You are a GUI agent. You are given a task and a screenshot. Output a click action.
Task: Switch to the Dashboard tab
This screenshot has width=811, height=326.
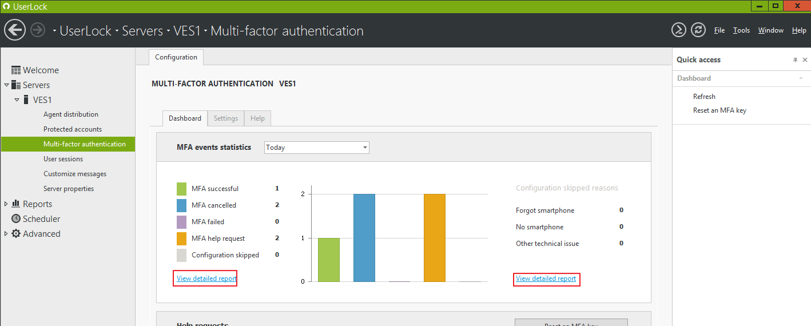[x=185, y=118]
